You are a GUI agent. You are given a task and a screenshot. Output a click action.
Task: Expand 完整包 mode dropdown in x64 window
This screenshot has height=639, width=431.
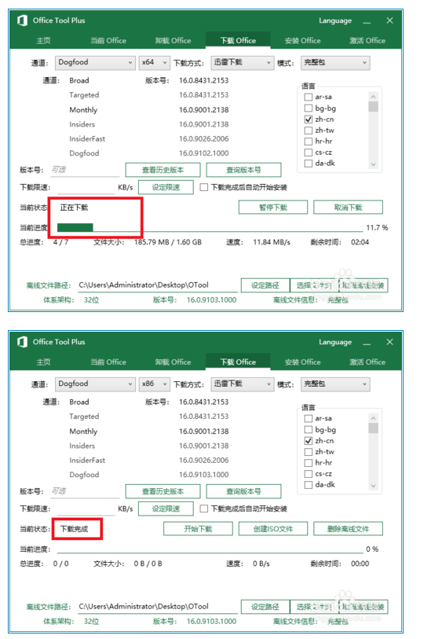tap(335, 62)
